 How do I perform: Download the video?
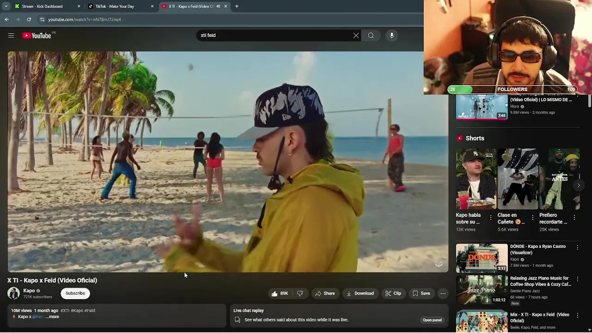360,293
